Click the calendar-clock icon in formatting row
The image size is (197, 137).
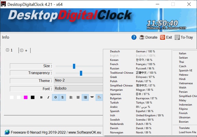99,97
